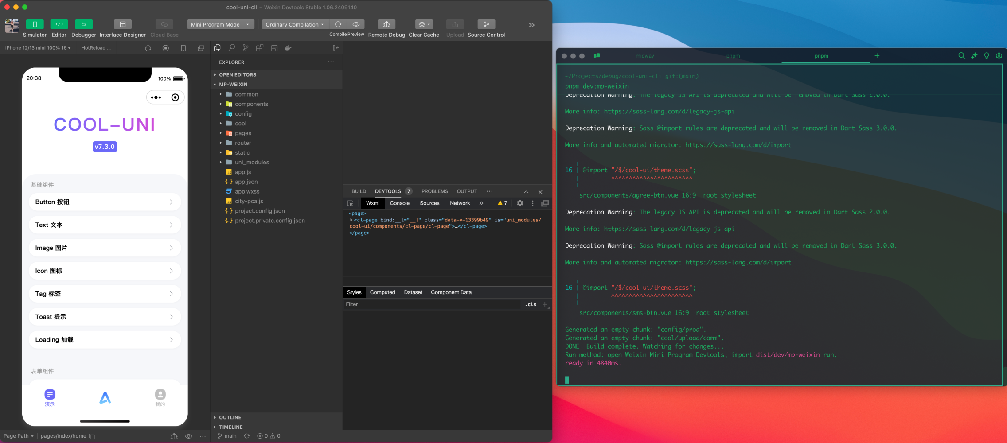Click the Clear Cache icon

(423, 24)
